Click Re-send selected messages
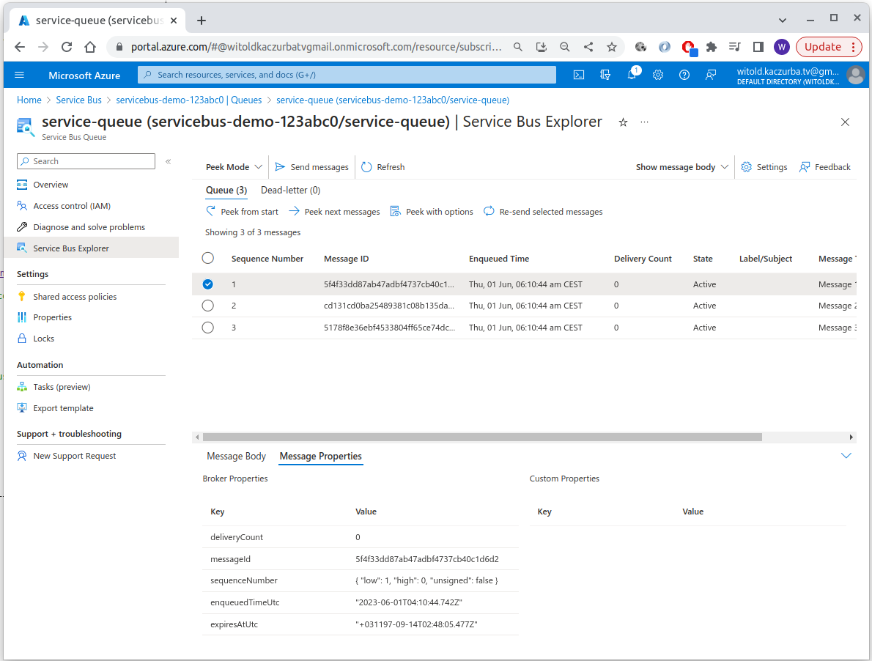Image resolution: width=872 pixels, height=661 pixels. coord(543,212)
